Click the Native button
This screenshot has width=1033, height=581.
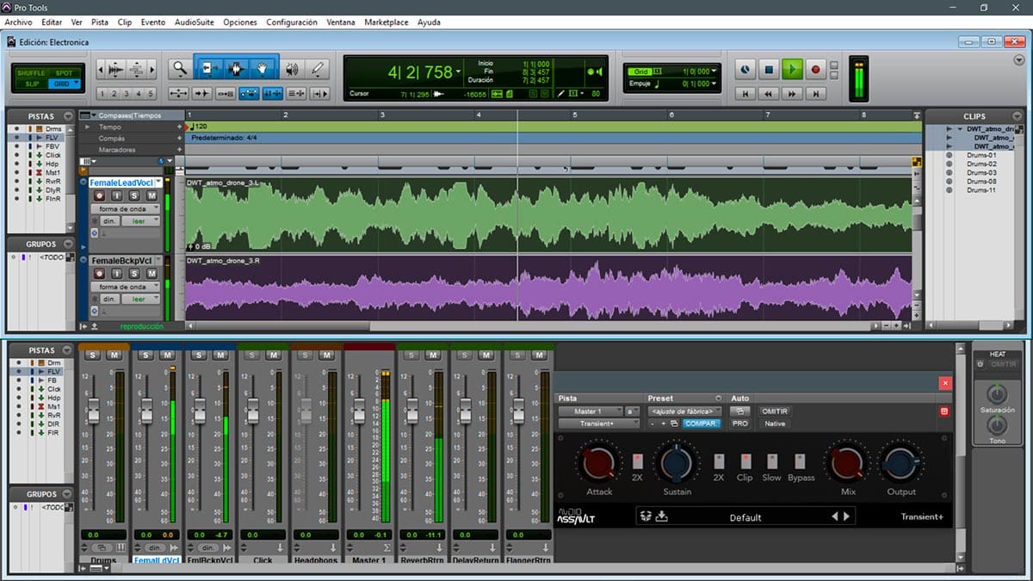pyautogui.click(x=775, y=423)
